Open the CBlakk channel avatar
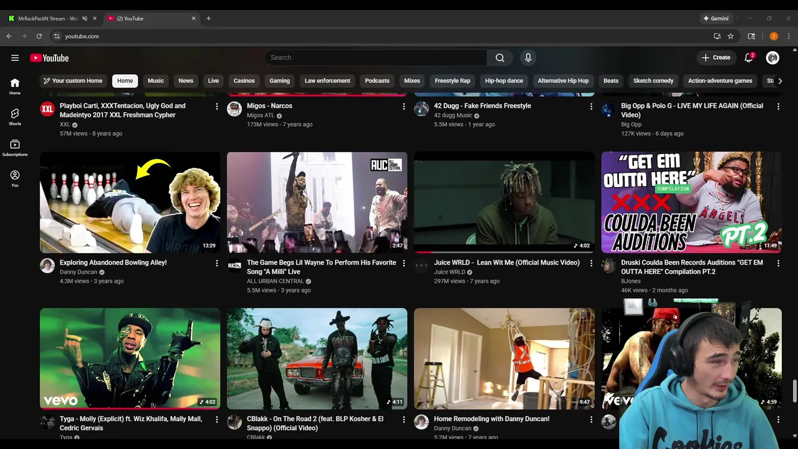Image resolution: width=798 pixels, height=449 pixels. pos(234,423)
